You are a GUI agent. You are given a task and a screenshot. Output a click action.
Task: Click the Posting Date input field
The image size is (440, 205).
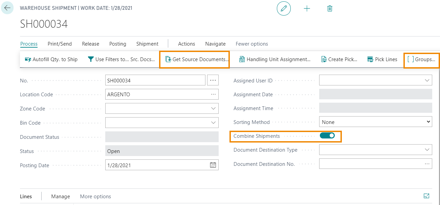(162, 165)
